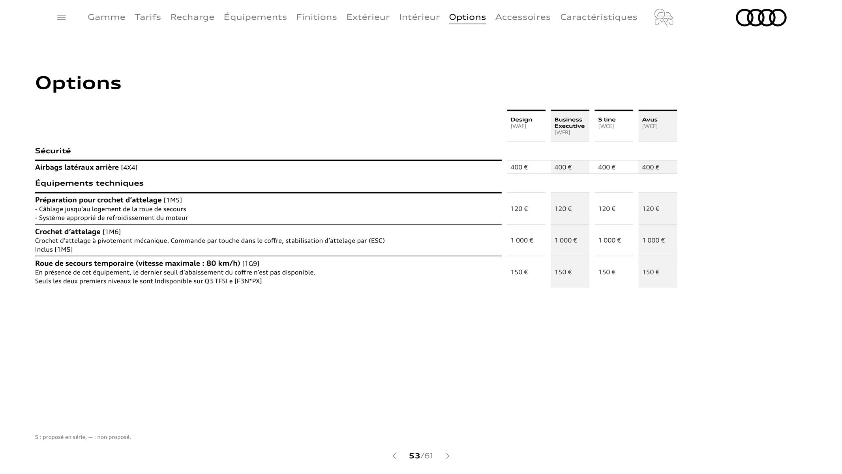Select Roue de secours temporaire [1G9] title
This screenshot has width=842, height=474.
coord(147,263)
